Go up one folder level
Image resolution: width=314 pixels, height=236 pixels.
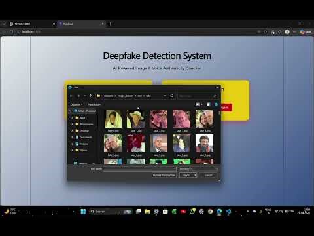[x=91, y=96]
